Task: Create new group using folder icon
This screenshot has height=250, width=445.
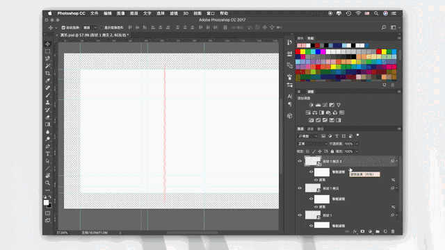Action: [378, 231]
